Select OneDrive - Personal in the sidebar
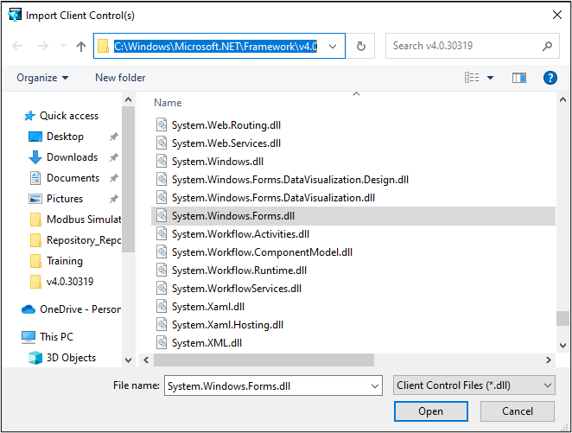 (71, 309)
